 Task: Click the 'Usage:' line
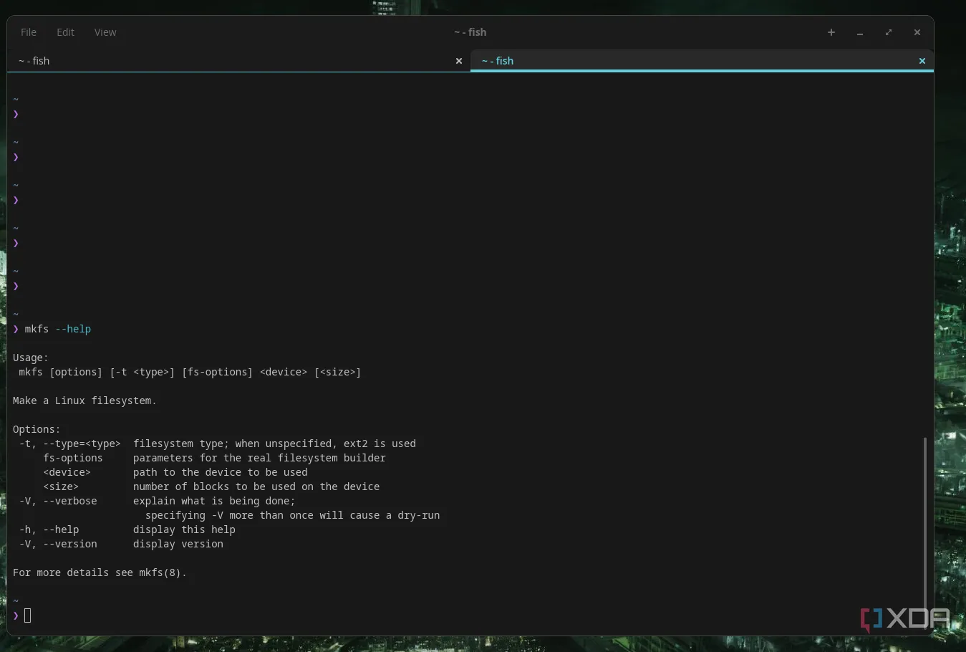[x=31, y=358]
